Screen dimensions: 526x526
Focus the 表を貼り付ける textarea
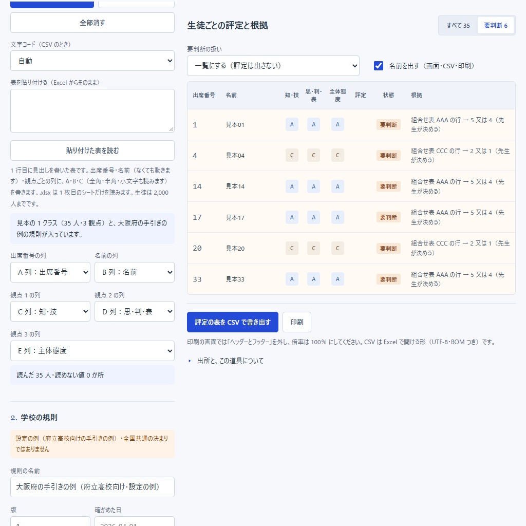pyautogui.click(x=92, y=111)
